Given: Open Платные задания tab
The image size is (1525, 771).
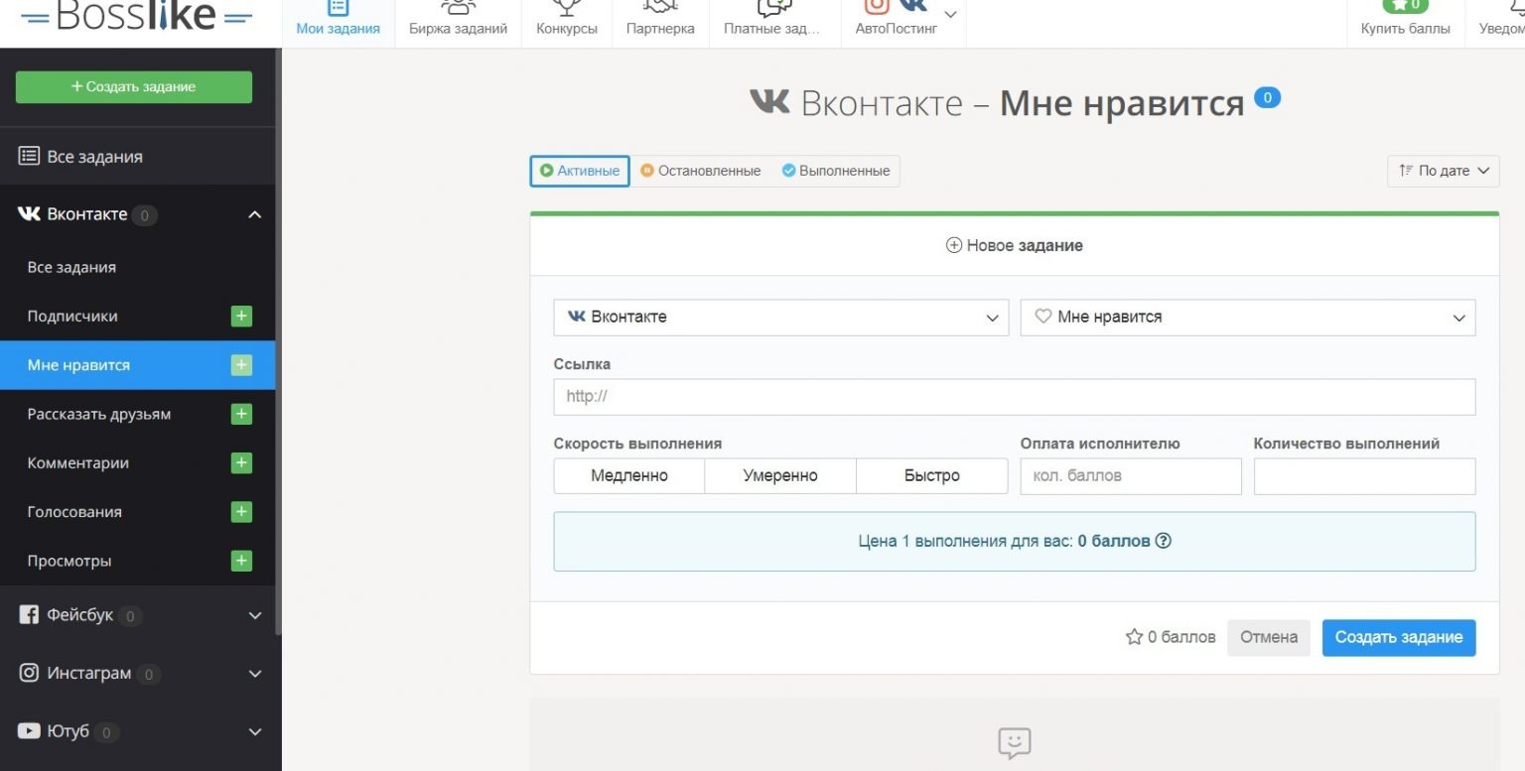Looking at the screenshot, I should tap(772, 23).
